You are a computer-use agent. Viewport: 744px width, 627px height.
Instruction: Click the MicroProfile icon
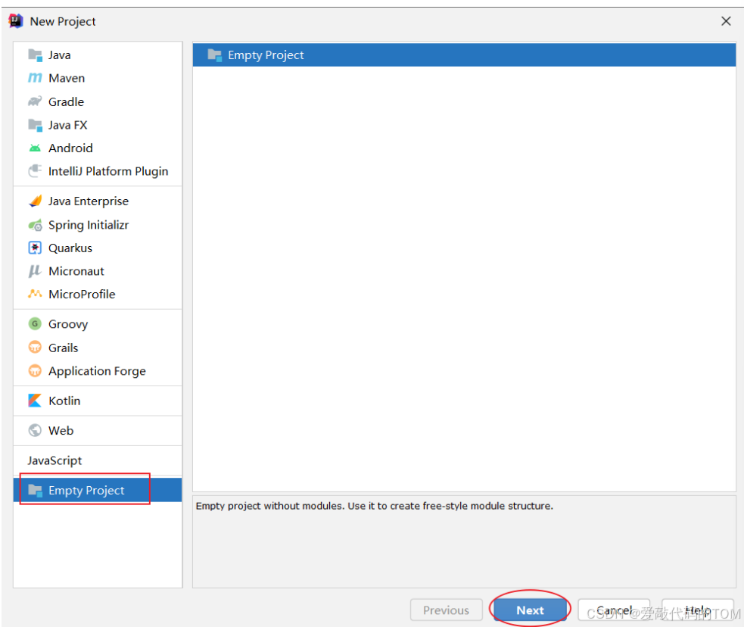tap(35, 294)
